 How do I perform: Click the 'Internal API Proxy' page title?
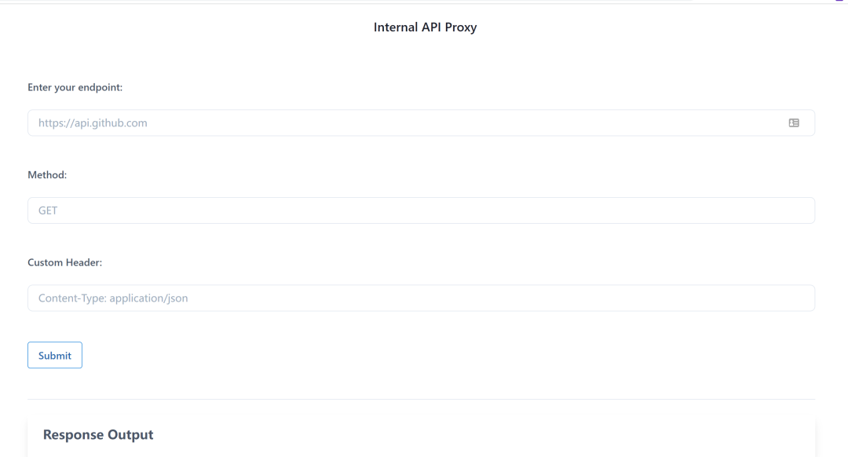[x=425, y=27]
